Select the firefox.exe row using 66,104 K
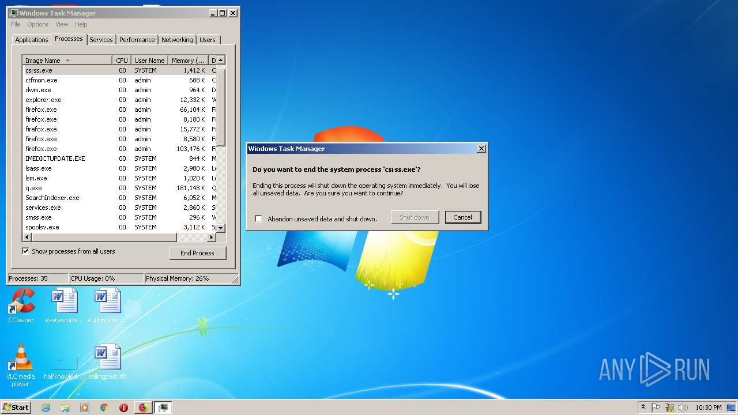Viewport: 738px width, 415px height. [x=119, y=110]
